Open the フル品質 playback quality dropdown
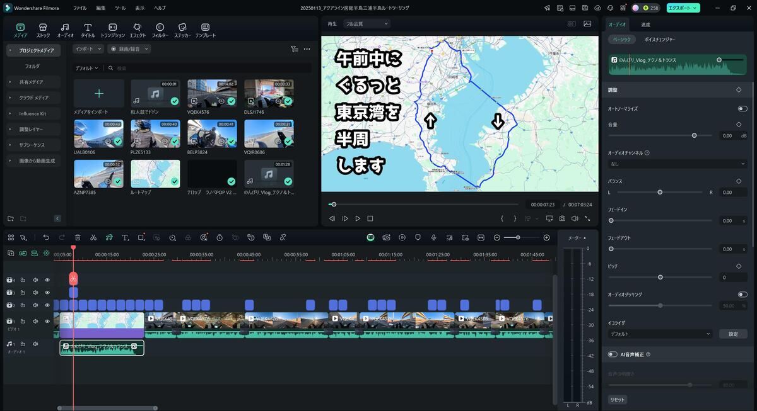Image resolution: width=757 pixels, height=411 pixels. click(x=367, y=23)
